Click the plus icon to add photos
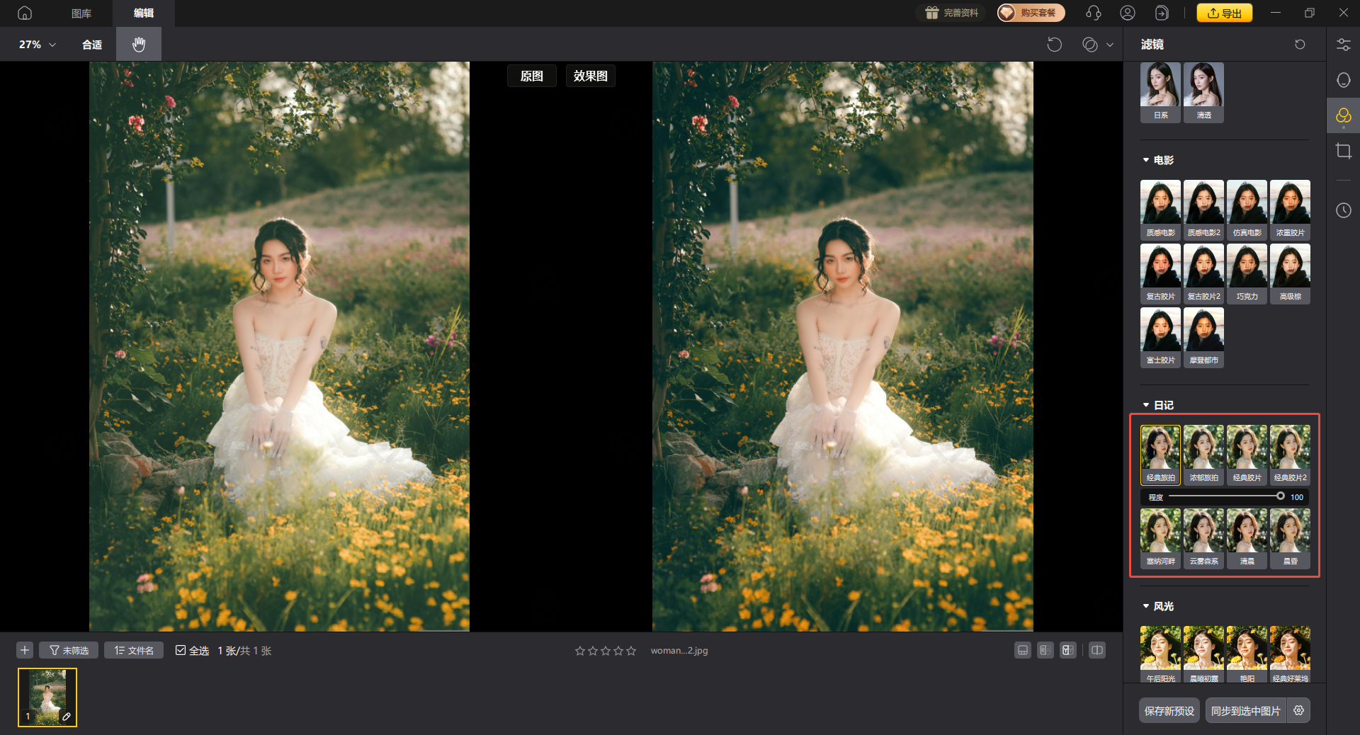Screen dimensions: 1360x735 click(x=25, y=650)
